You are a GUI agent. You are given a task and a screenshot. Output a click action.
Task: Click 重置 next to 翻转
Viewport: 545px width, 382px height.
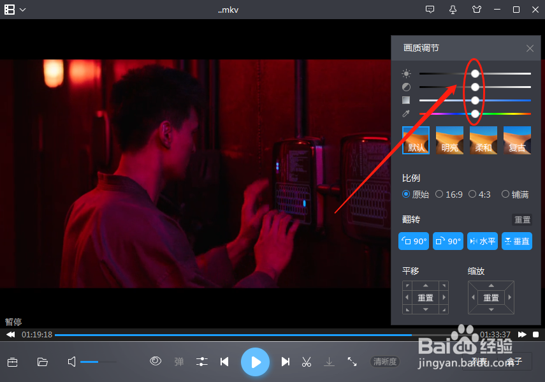point(522,219)
